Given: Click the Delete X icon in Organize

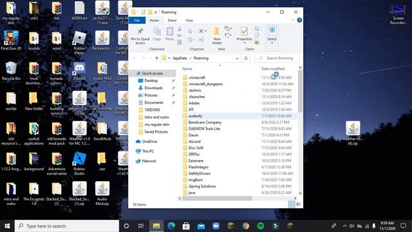Looking at the screenshot, I should [x=201, y=31].
